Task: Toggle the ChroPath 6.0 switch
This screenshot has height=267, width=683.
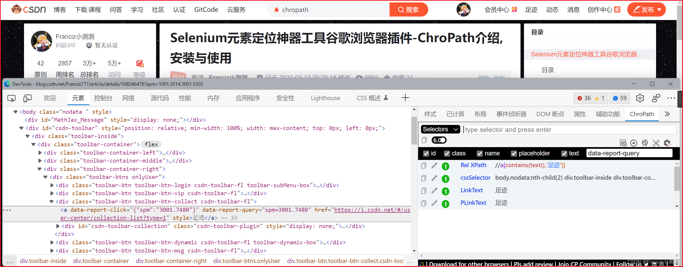Action: [439, 140]
